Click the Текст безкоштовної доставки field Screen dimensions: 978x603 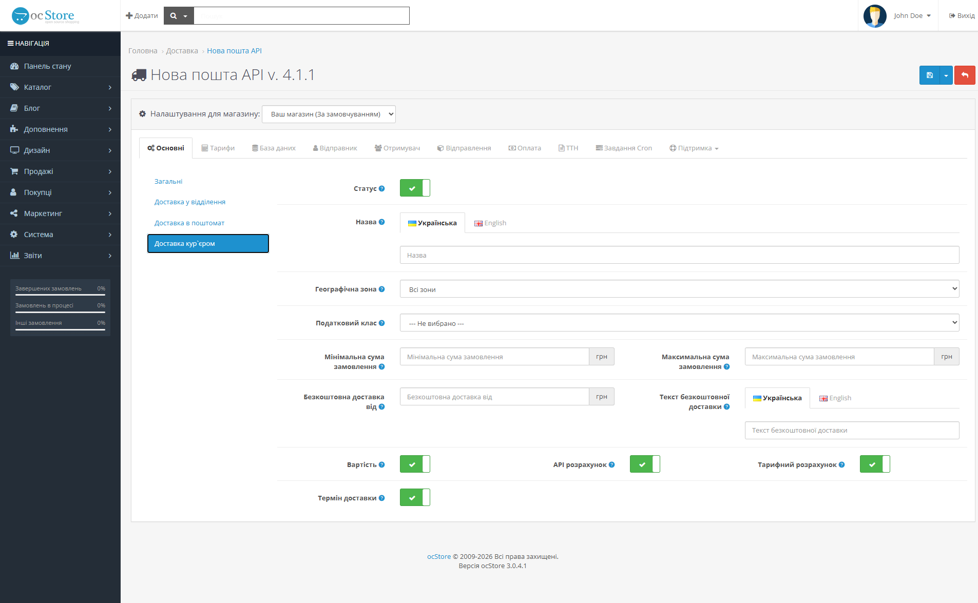[852, 430]
